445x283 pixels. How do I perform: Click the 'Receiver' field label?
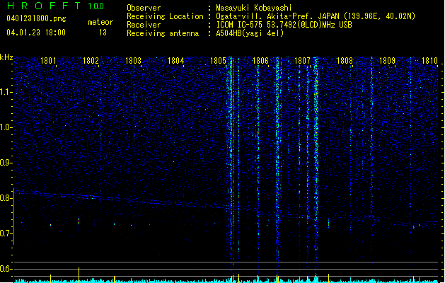click(x=144, y=25)
